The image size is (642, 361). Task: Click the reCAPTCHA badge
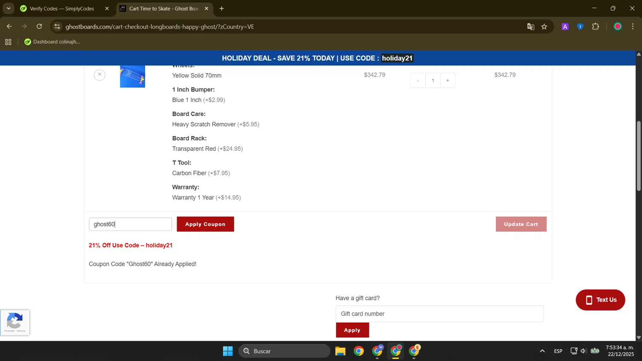point(15,323)
